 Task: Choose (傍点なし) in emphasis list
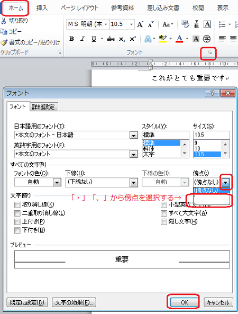211,190
